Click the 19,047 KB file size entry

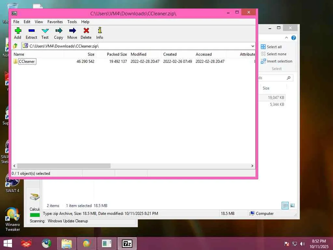pos(276,98)
